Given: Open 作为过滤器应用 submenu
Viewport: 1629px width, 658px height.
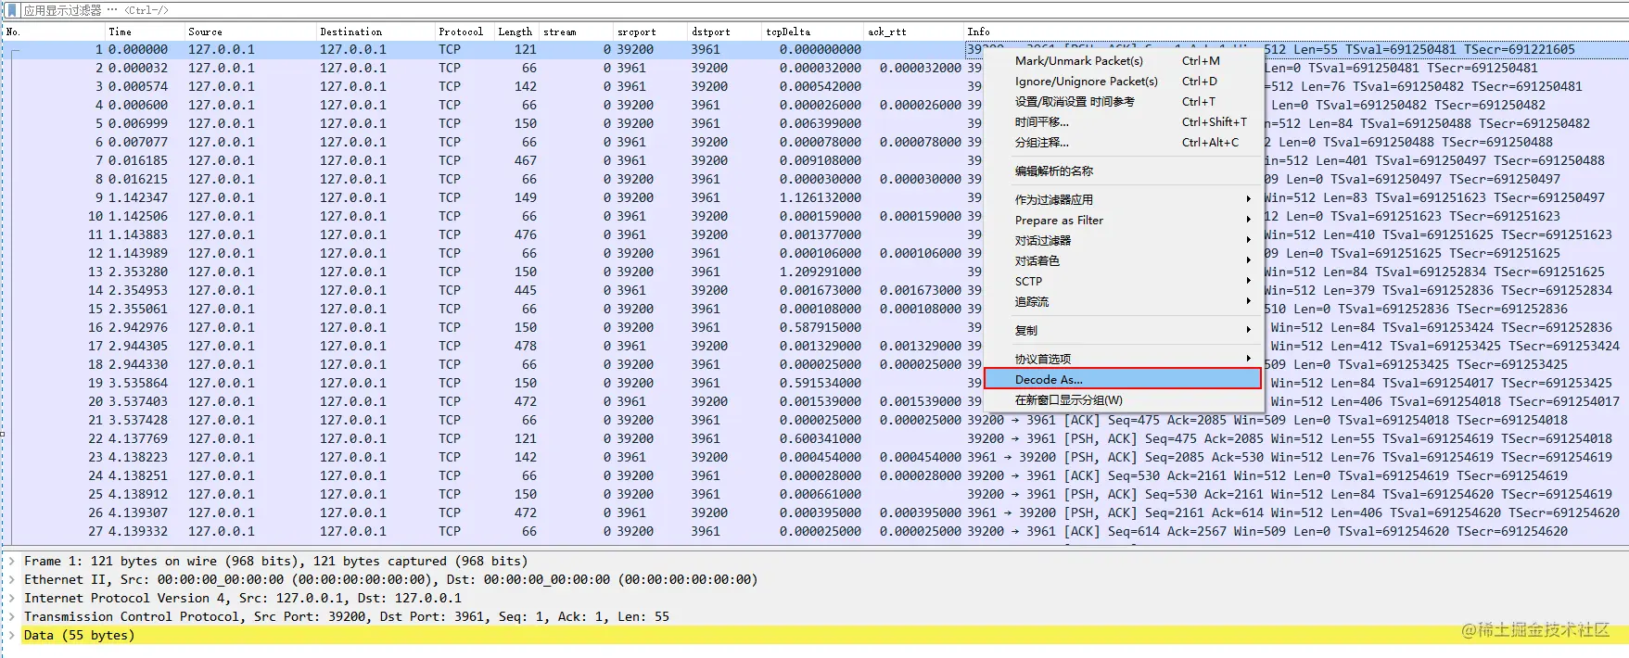Looking at the screenshot, I should (1123, 199).
